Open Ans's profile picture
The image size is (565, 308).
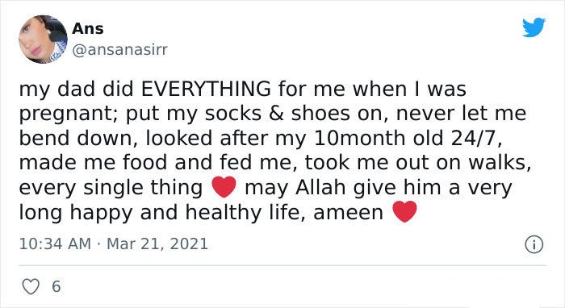click(x=44, y=40)
